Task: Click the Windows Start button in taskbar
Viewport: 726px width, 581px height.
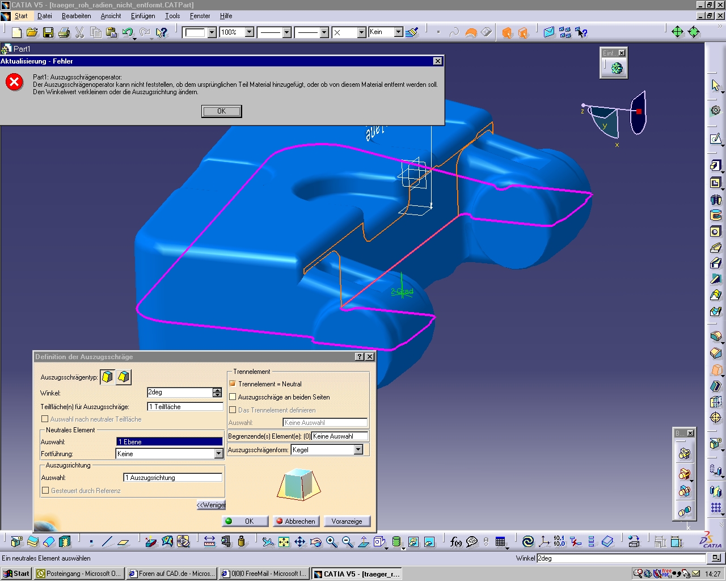Action: (16, 574)
